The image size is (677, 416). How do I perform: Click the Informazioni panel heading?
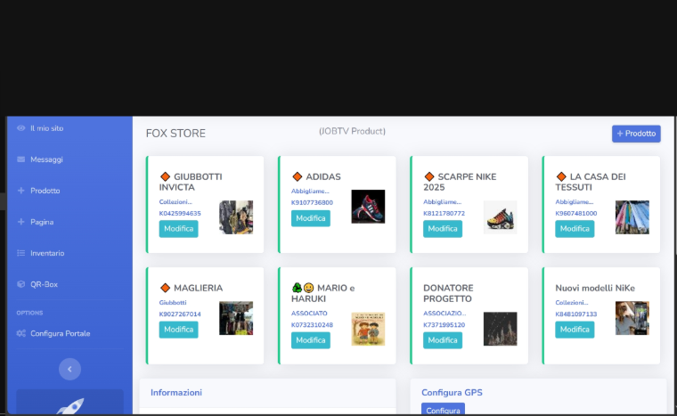tap(176, 393)
